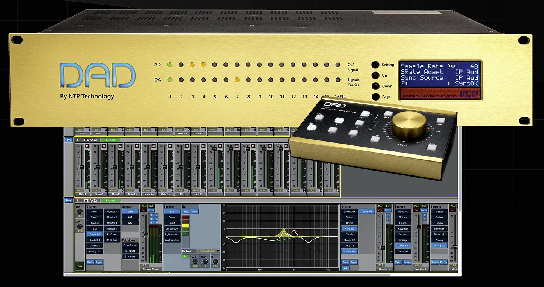Expand sources with Control Room Exp>> button
The width and height of the screenshot is (544, 287).
99,262
